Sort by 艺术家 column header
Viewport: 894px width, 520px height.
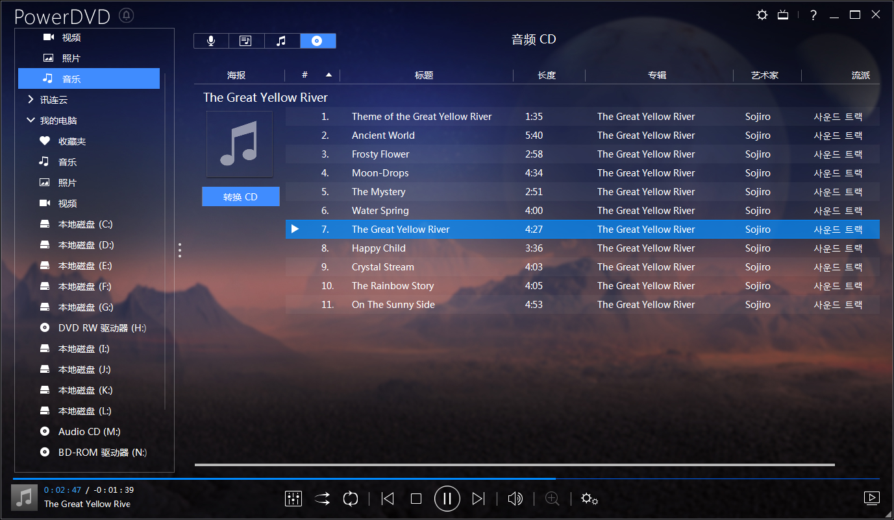coord(765,75)
